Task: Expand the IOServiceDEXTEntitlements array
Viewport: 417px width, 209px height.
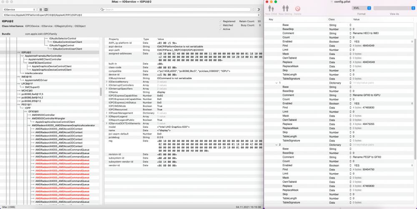Action: click(x=107, y=124)
